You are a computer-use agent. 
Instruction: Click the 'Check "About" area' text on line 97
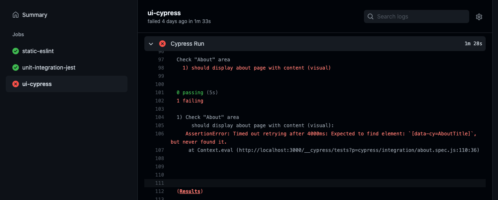[x=203, y=60]
